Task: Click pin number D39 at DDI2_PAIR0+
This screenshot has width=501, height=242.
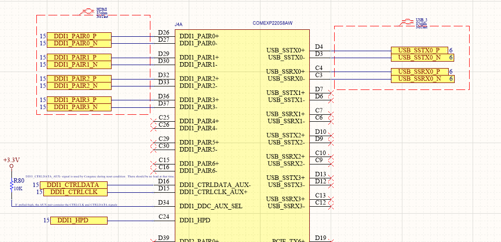Action: point(163,238)
